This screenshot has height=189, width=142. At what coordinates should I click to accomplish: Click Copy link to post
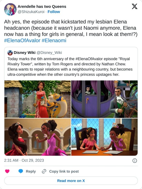pyautogui.click(x=64, y=171)
